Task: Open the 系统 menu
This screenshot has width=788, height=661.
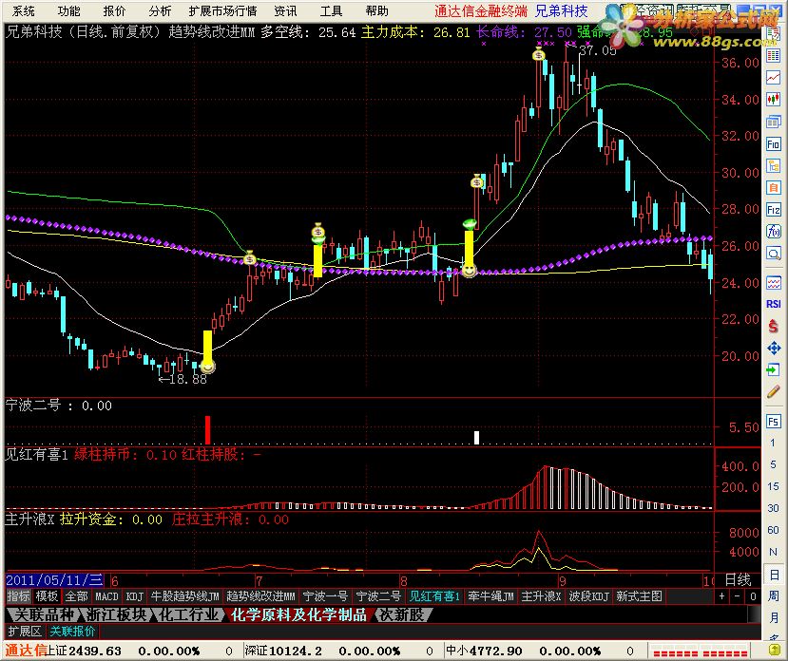Action: (x=23, y=10)
